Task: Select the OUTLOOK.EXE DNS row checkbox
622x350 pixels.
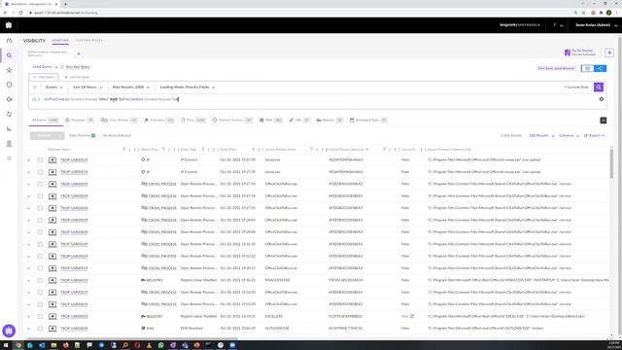Action: (x=40, y=329)
